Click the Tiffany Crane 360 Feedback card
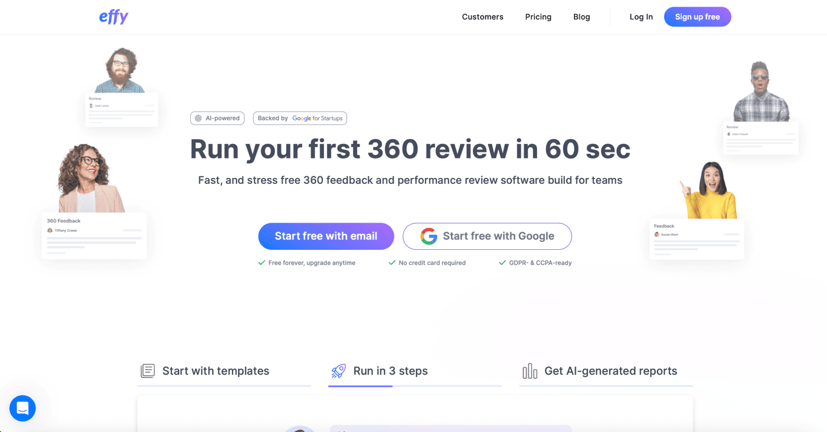 point(94,235)
